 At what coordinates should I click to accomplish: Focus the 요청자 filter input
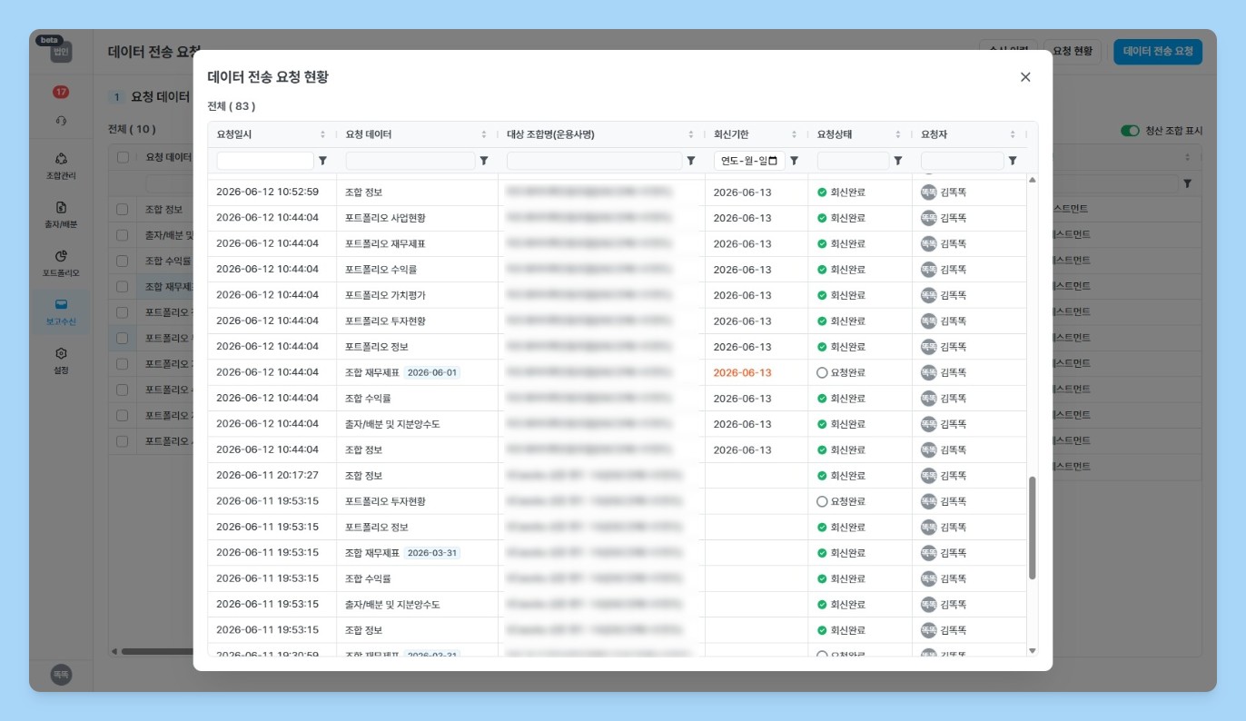coord(963,161)
